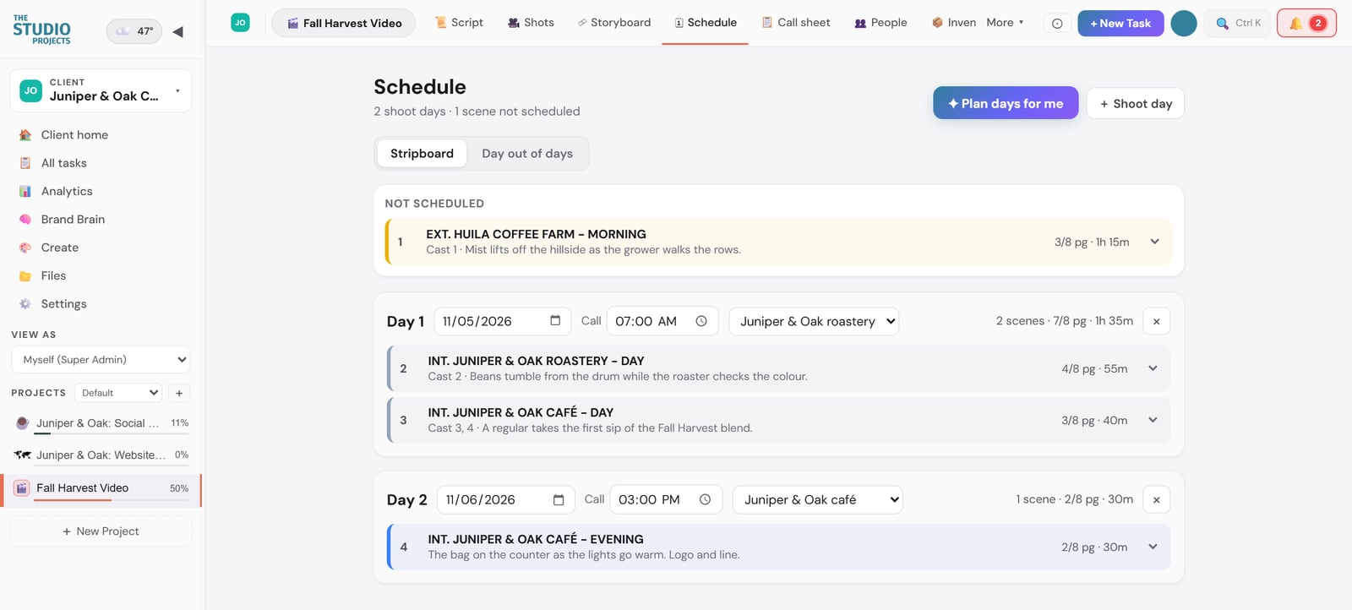Toggle the 47° weather pill
The height and width of the screenshot is (610, 1352).
pyautogui.click(x=134, y=31)
